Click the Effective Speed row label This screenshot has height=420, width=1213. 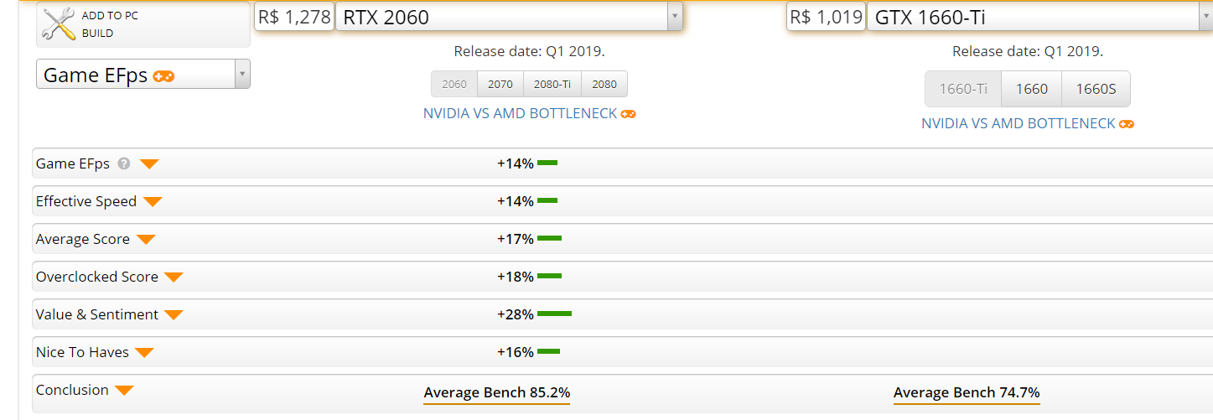pyautogui.click(x=86, y=201)
